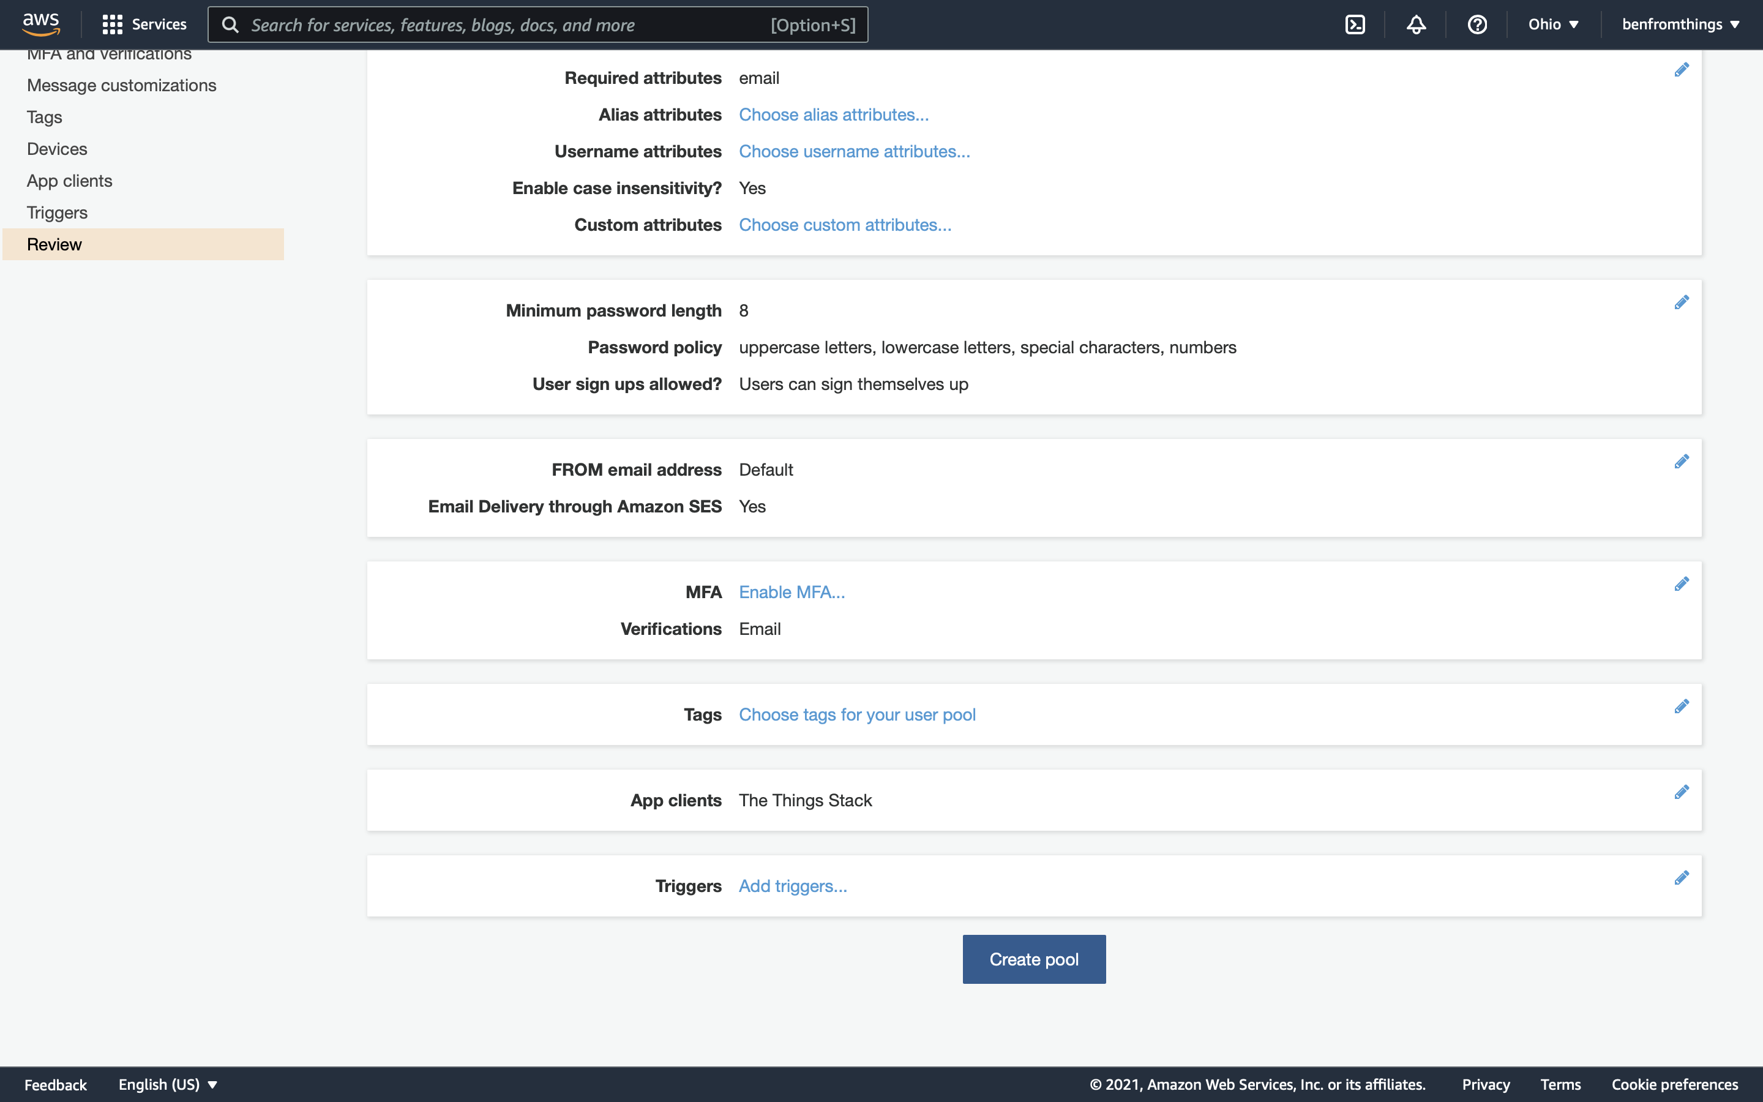Open the notifications bell icon
This screenshot has height=1102, width=1763.
click(1415, 24)
